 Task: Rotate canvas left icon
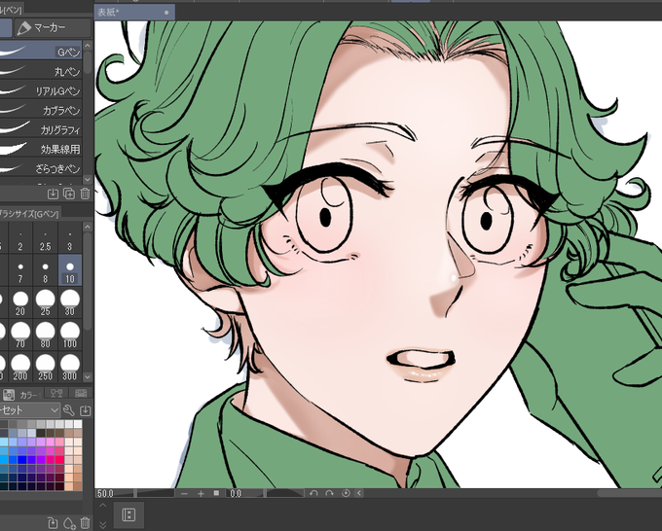[313, 493]
